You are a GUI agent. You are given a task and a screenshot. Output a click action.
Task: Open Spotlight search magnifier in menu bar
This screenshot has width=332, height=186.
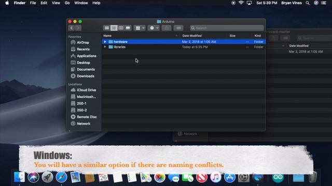coord(308,3)
